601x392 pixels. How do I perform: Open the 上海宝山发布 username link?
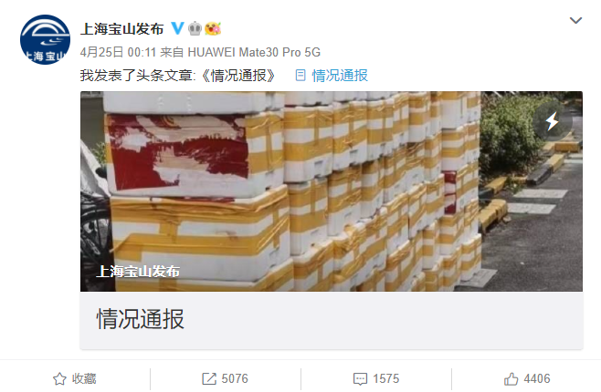tap(121, 28)
